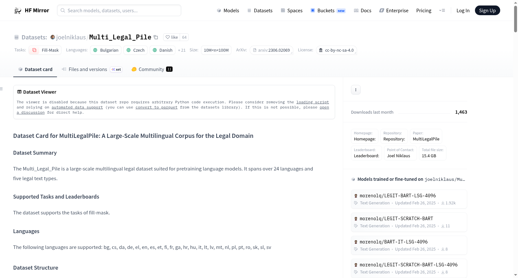This screenshot has height=278, width=518.
Task: Open the arxiv:2306.02069 paper tag
Action: pyautogui.click(x=271, y=50)
